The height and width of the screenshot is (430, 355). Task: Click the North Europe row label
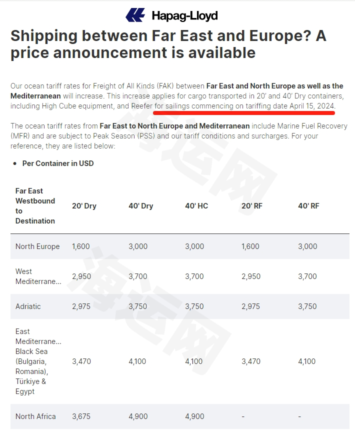[37, 246]
